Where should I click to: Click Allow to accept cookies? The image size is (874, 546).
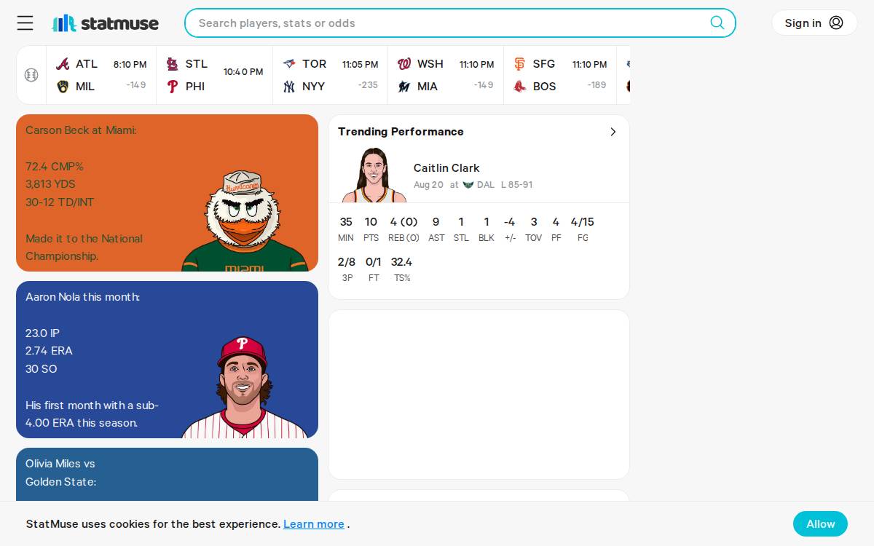coord(820,524)
